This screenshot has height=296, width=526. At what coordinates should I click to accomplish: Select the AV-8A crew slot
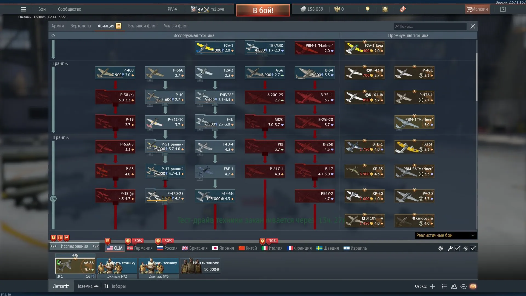[x=75, y=266]
